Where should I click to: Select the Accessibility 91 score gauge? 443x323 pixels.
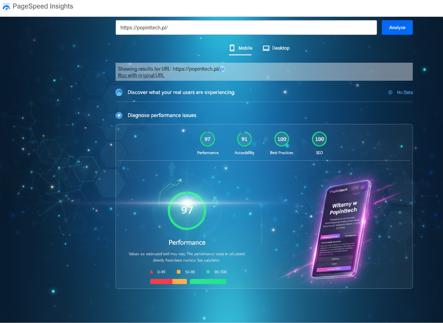pyautogui.click(x=244, y=139)
